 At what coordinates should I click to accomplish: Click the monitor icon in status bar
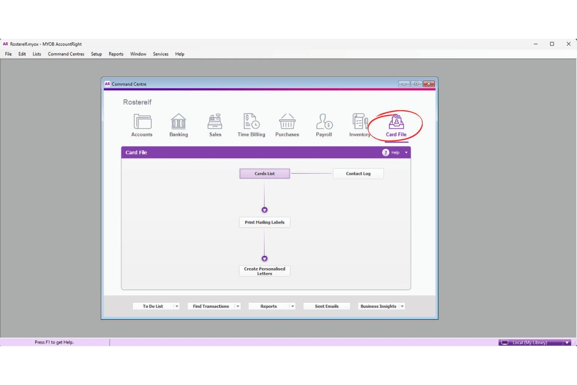pyautogui.click(x=505, y=343)
